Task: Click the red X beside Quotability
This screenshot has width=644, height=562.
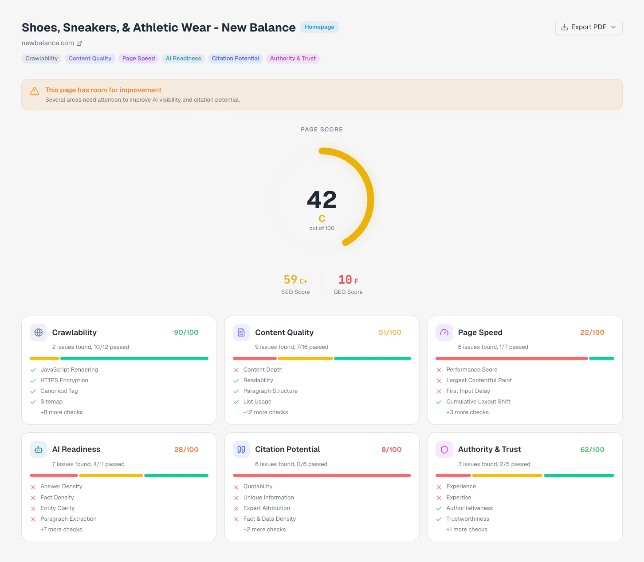Action: tap(236, 487)
